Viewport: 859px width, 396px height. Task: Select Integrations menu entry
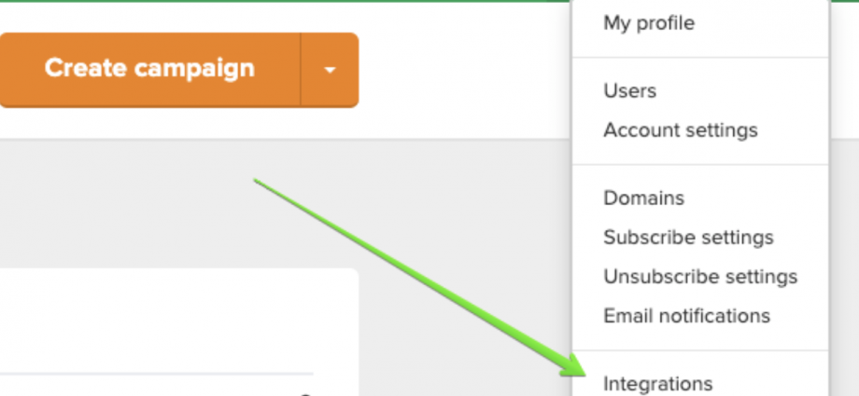pos(657,383)
